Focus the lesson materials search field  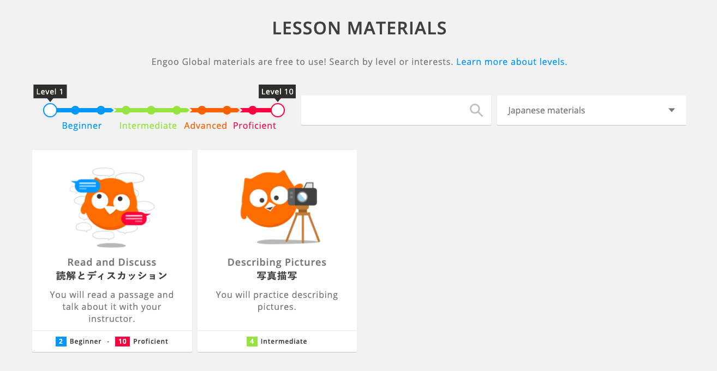(396, 110)
